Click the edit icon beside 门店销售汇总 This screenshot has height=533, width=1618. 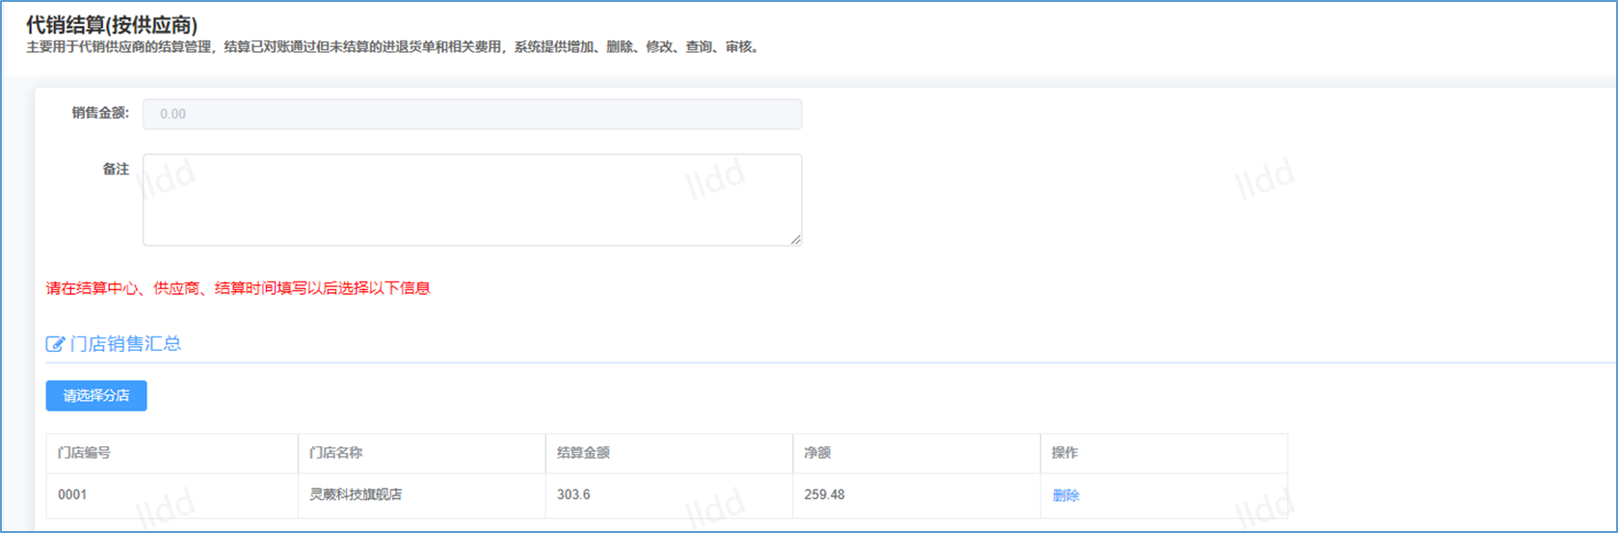[55, 344]
